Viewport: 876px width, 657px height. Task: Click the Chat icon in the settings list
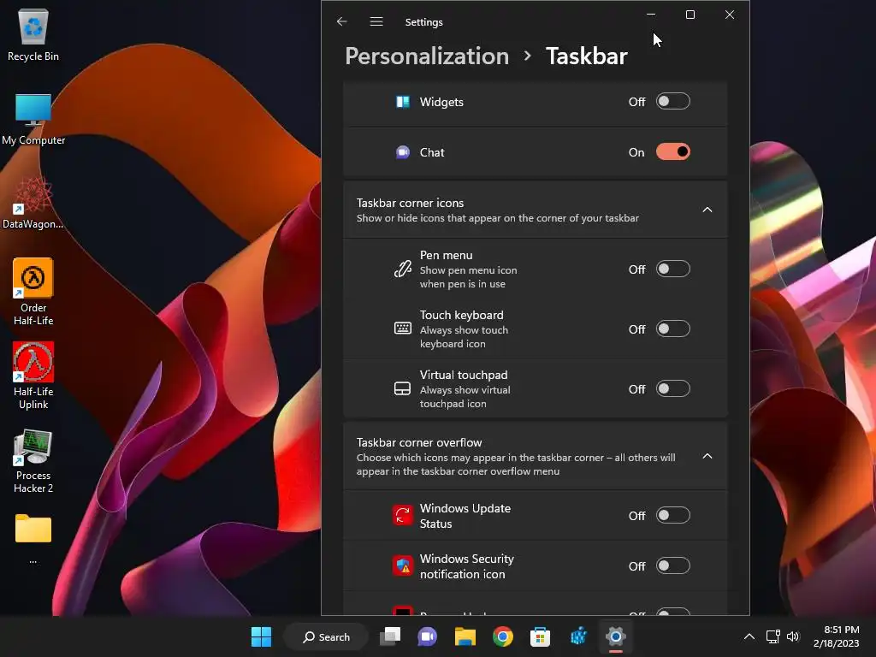tap(403, 152)
